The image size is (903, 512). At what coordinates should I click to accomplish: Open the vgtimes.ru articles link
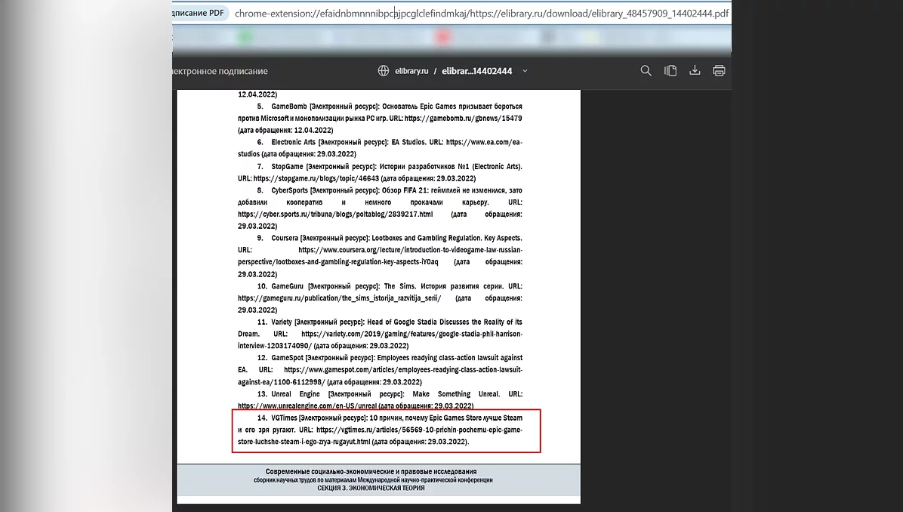point(380,436)
